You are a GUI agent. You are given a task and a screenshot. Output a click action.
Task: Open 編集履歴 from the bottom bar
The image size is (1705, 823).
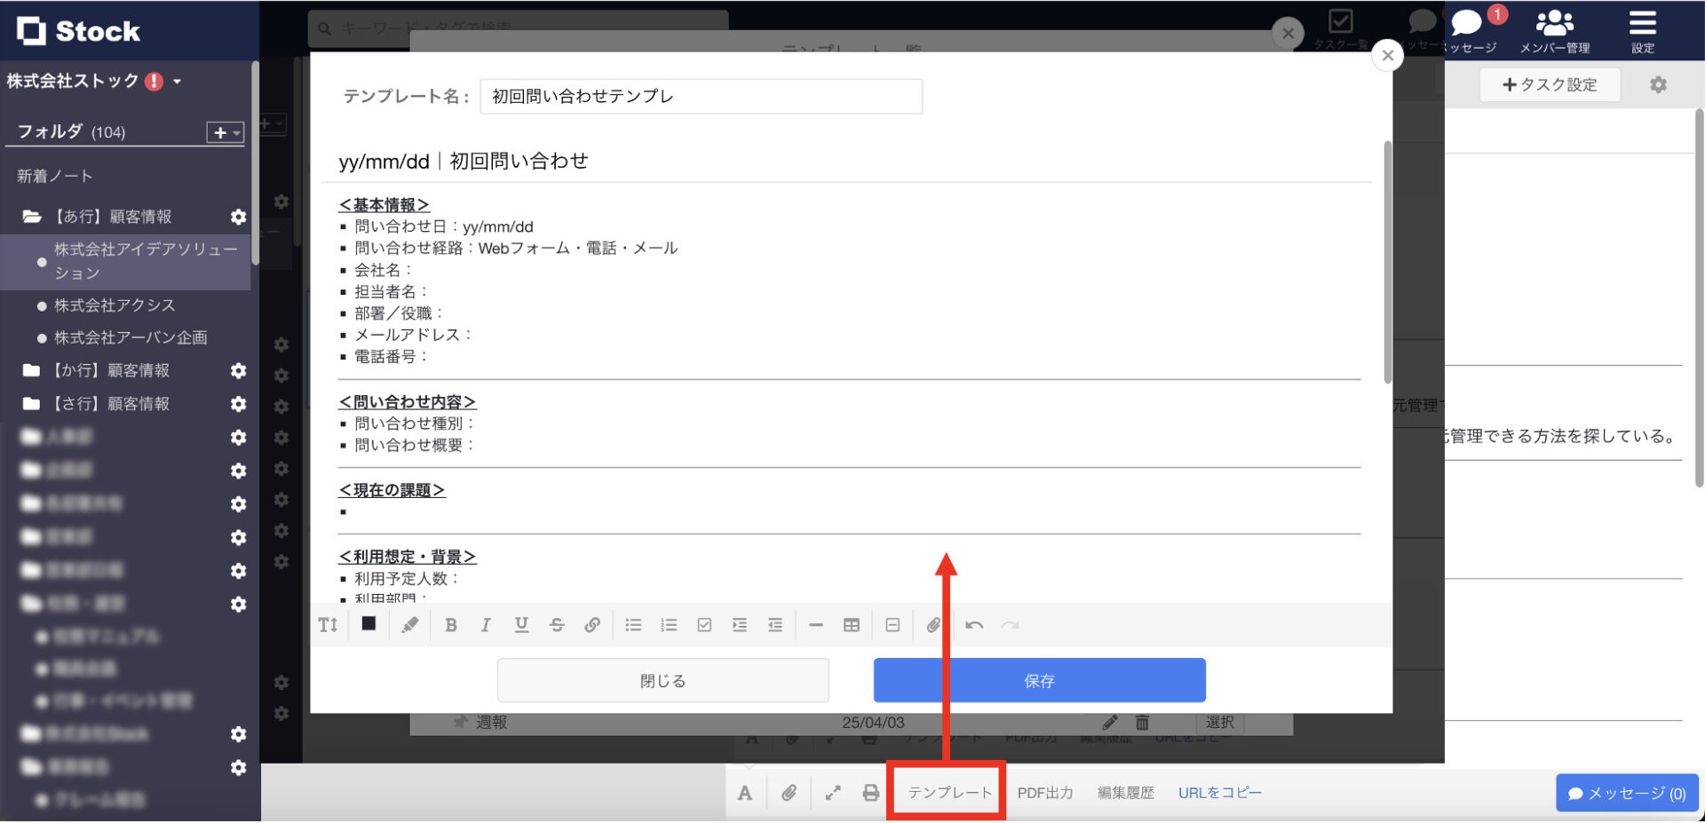[1124, 793]
